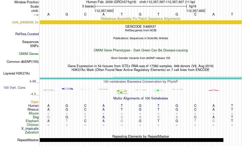Click the ---> strand direction arrow
Viewport: 242px width, 146px height.
(x=36, y=15)
